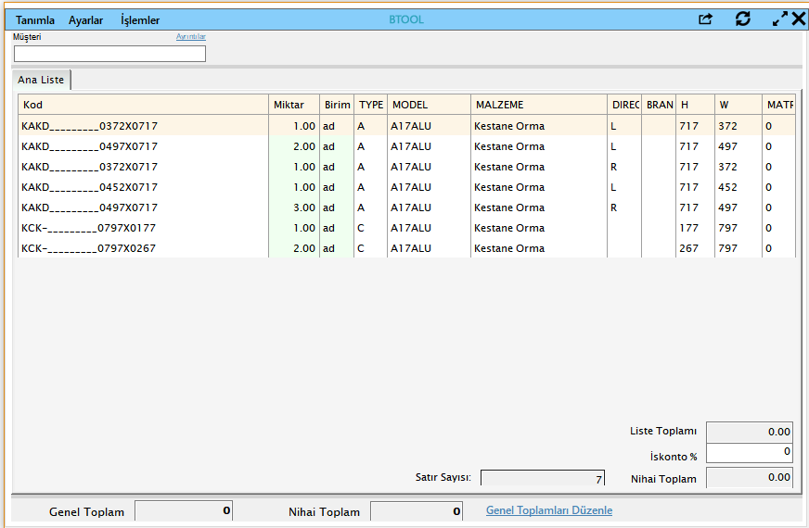Click the MALZEME column header
Viewport: 809px width, 528px height.
539,105
